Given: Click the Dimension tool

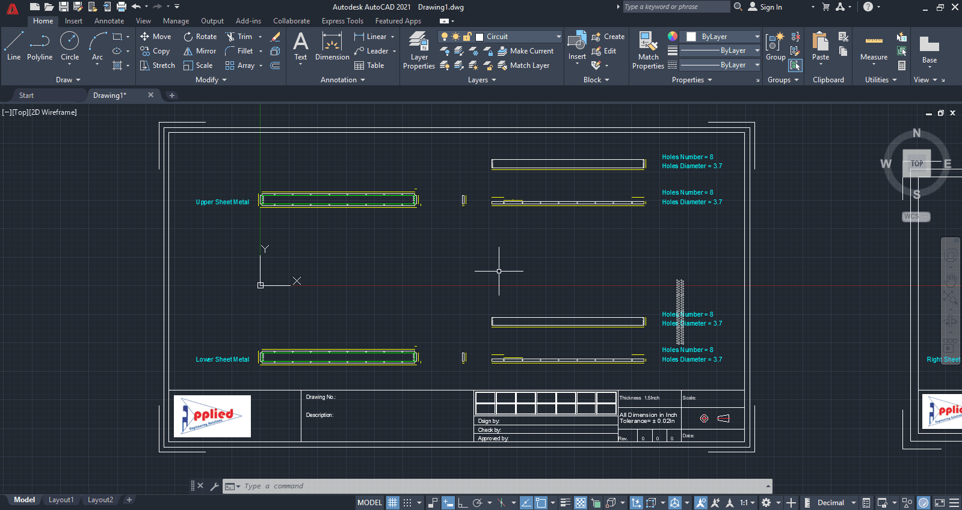Looking at the screenshot, I should (332, 46).
